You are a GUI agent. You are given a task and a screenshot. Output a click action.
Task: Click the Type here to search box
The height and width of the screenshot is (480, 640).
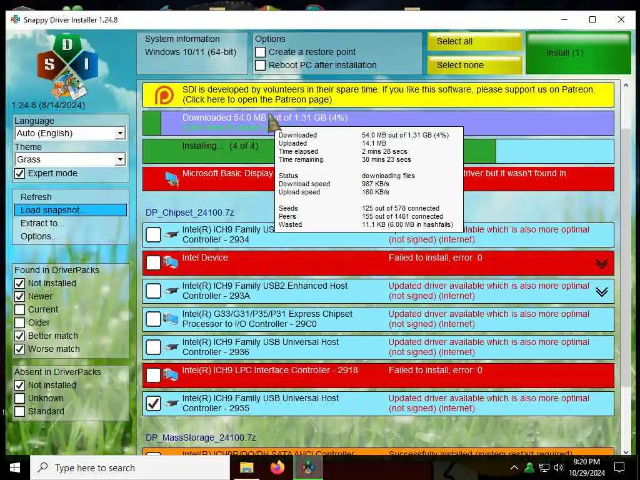(130, 467)
